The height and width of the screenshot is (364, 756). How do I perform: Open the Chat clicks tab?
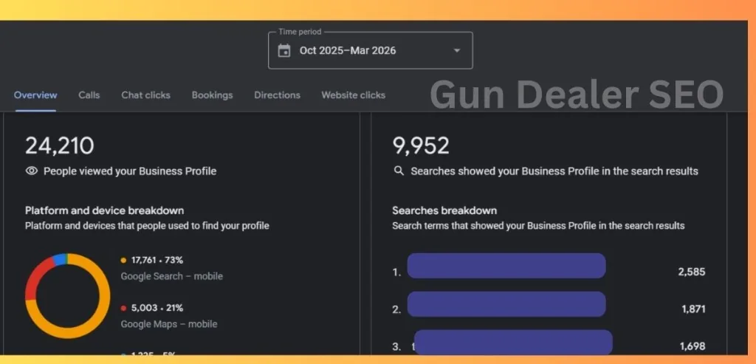(145, 95)
